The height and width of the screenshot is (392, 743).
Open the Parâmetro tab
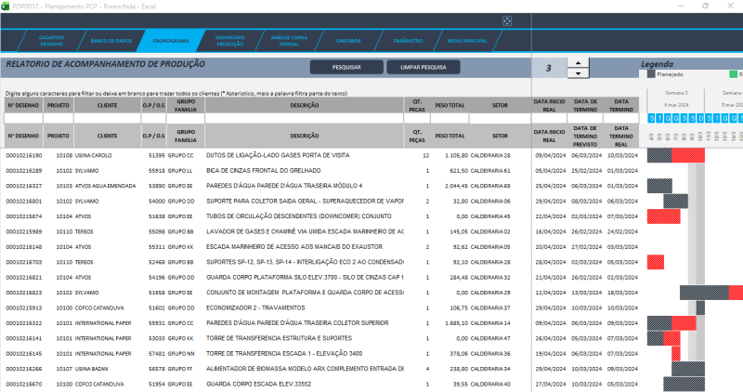[408, 41]
